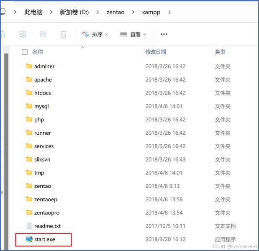The image size is (259, 251).
Task: Navigate to 新加卷 (D:) breadcrumb
Action: coord(74,12)
